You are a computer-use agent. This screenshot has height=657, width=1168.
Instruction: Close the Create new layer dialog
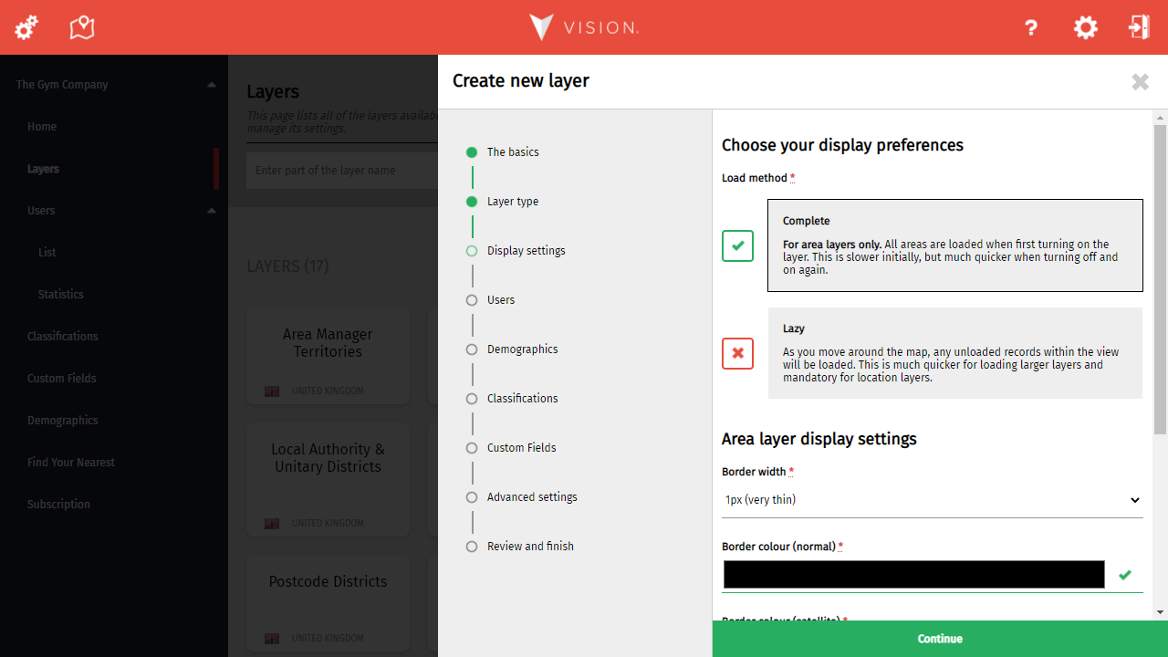tap(1140, 82)
